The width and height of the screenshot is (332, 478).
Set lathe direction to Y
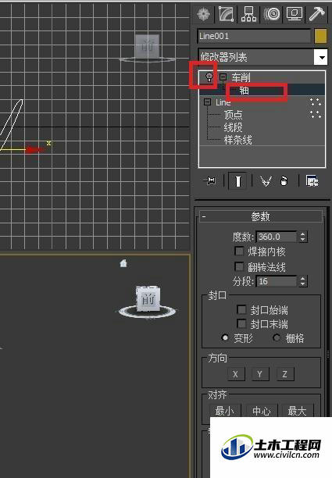[260, 374]
